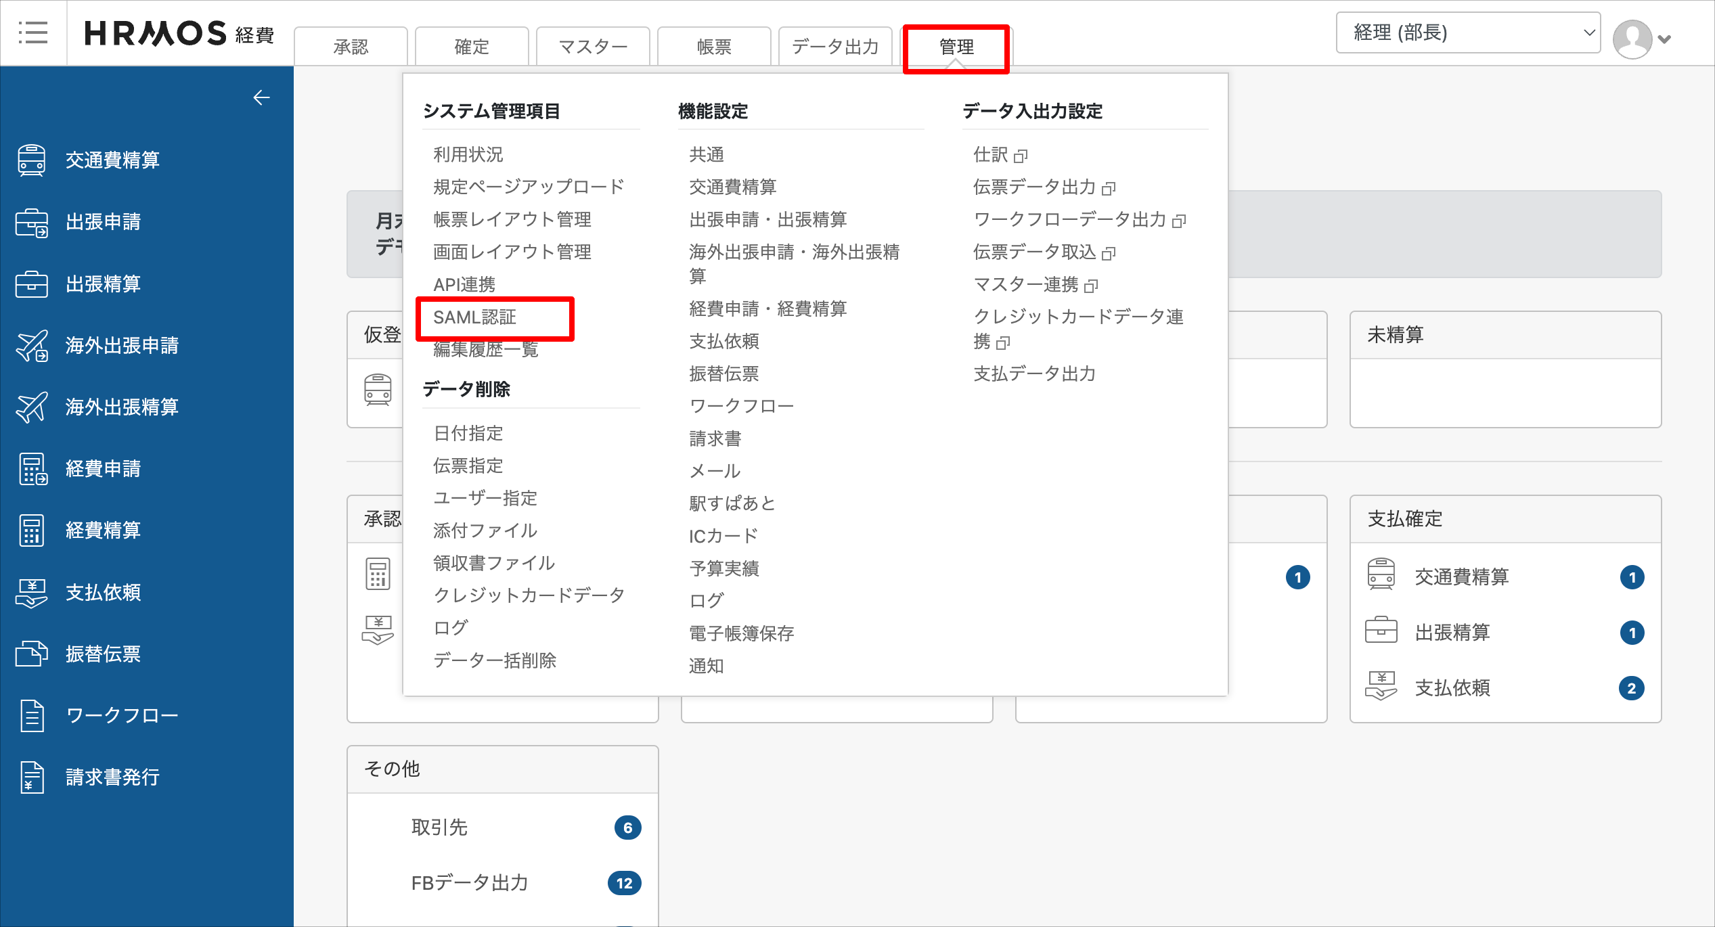Open 出張申請 via the briefcase icon

(32, 222)
